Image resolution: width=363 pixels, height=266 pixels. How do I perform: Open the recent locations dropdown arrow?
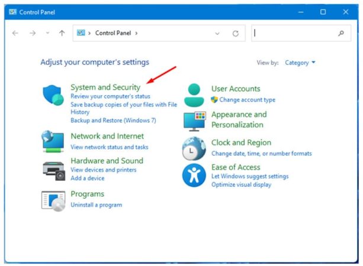pyautogui.click(x=47, y=33)
